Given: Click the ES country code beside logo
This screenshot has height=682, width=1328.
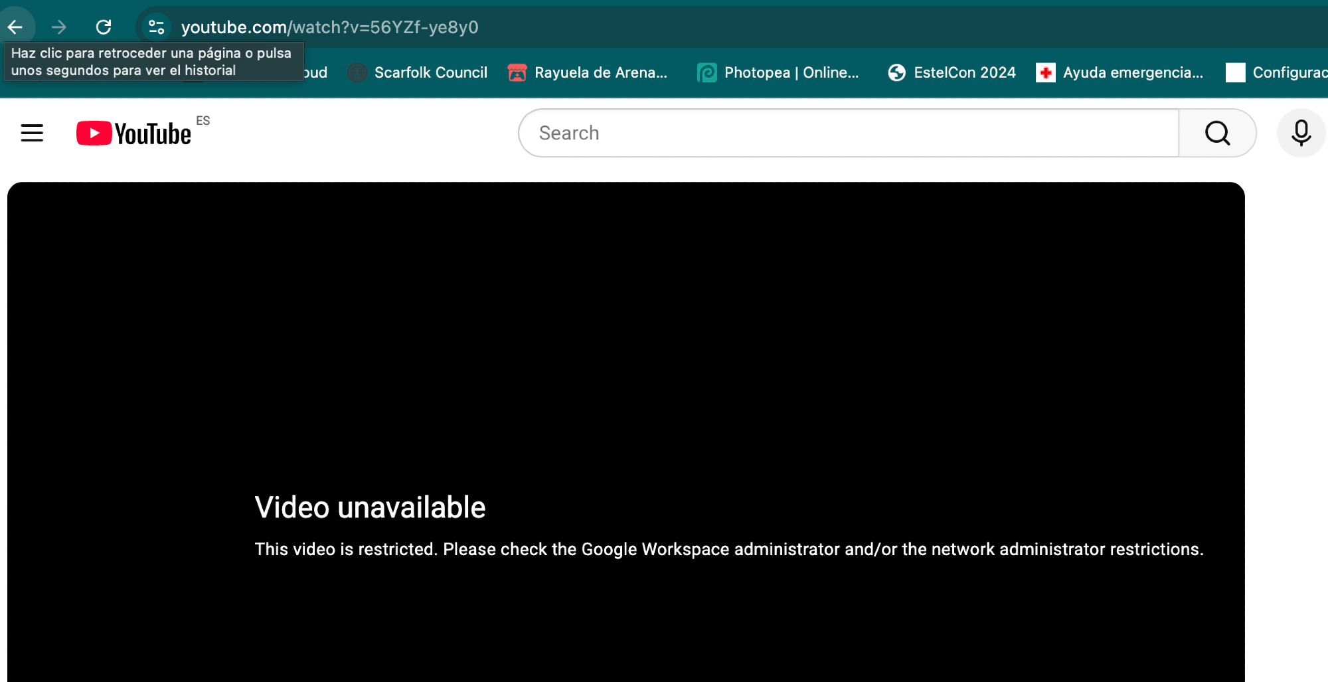Looking at the screenshot, I should point(203,121).
